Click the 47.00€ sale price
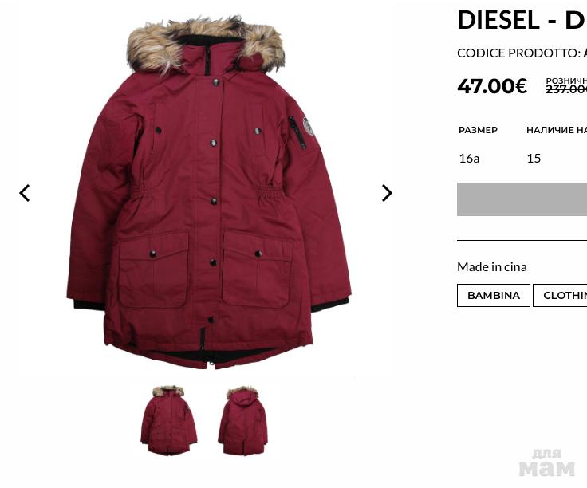Image resolution: width=587 pixels, height=488 pixels. tap(492, 86)
